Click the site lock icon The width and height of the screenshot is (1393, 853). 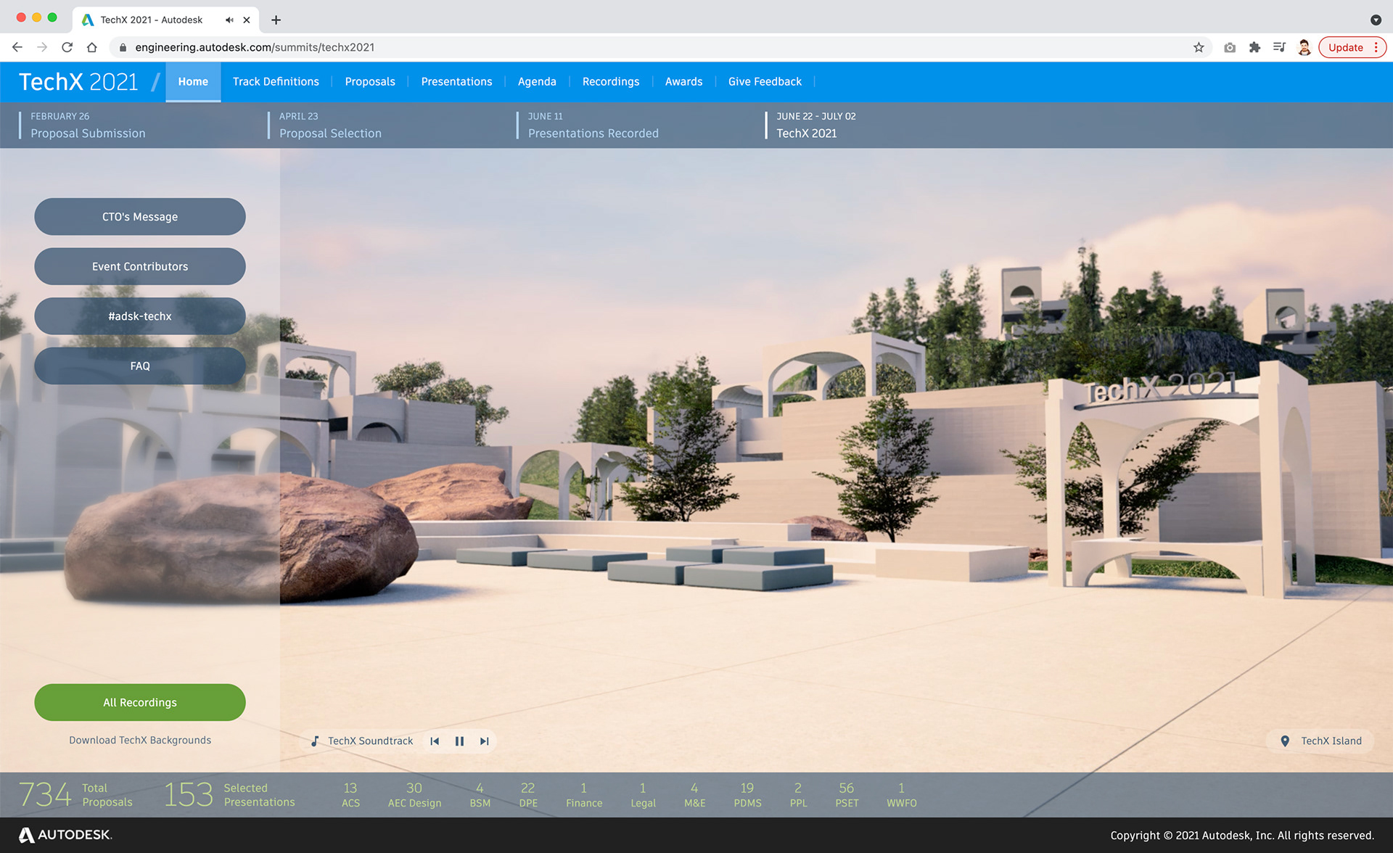123,47
